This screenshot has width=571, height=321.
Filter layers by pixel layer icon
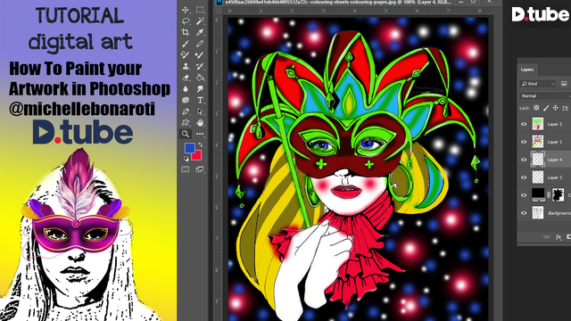pos(564,84)
